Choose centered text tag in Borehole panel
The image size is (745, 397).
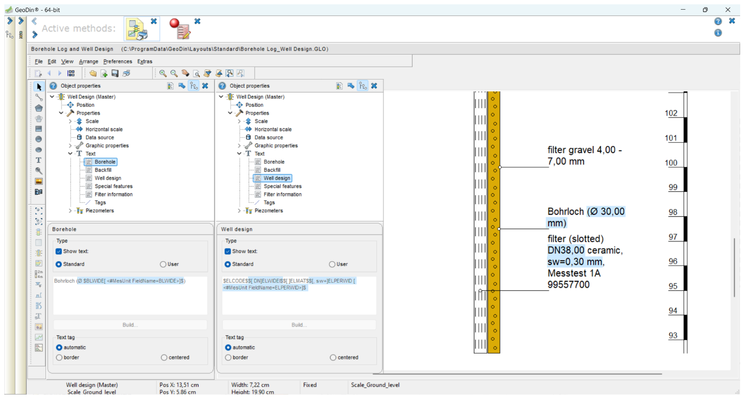(164, 358)
